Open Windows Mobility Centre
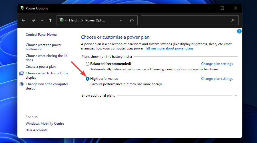Screen dimensions: 257x143 pyautogui.click(x=45, y=124)
